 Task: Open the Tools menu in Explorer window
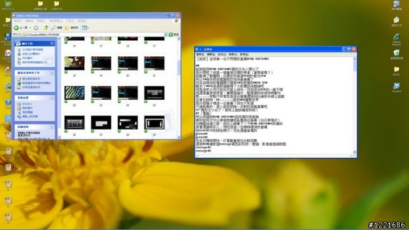[x=70, y=21]
